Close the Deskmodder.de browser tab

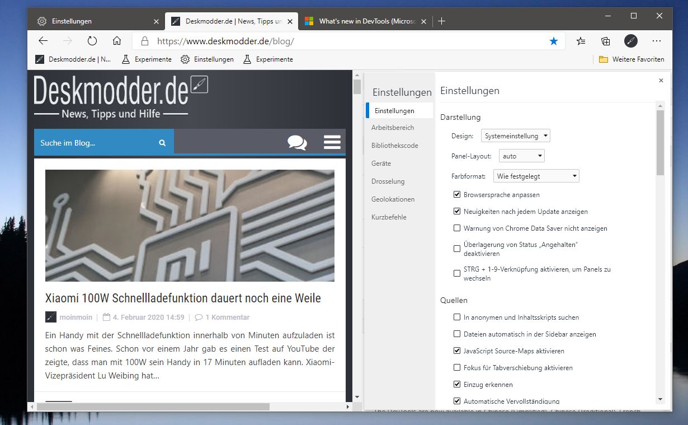click(x=290, y=21)
